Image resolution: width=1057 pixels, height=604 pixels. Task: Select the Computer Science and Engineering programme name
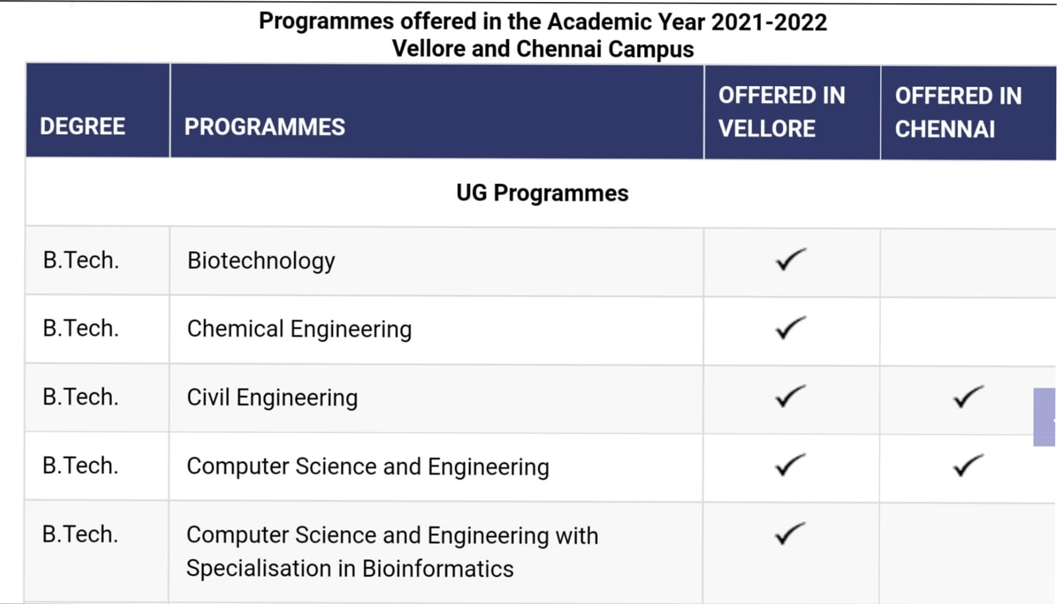click(368, 467)
